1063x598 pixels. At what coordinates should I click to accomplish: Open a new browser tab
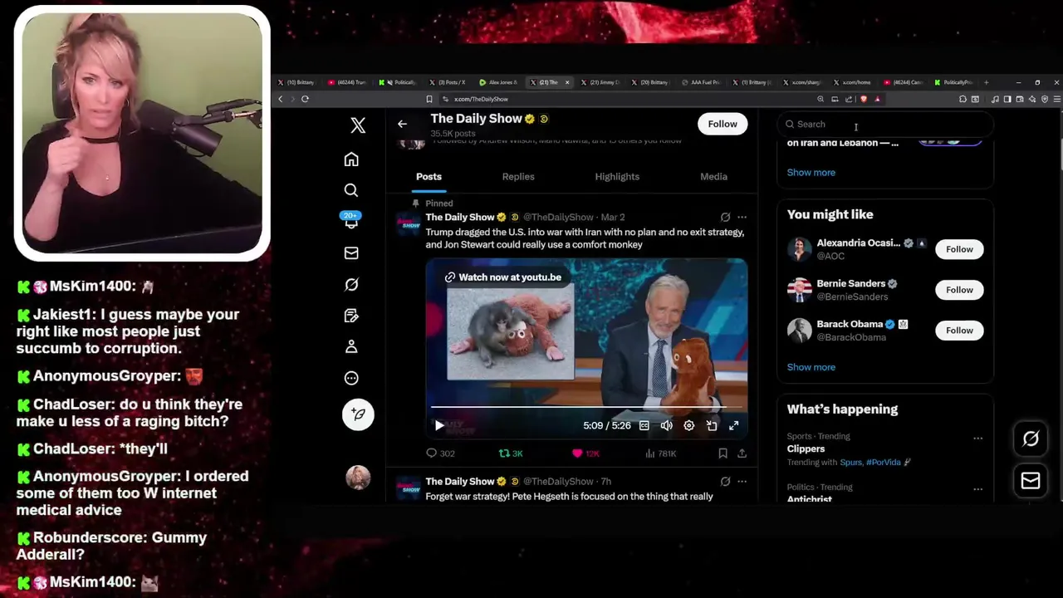[986, 82]
